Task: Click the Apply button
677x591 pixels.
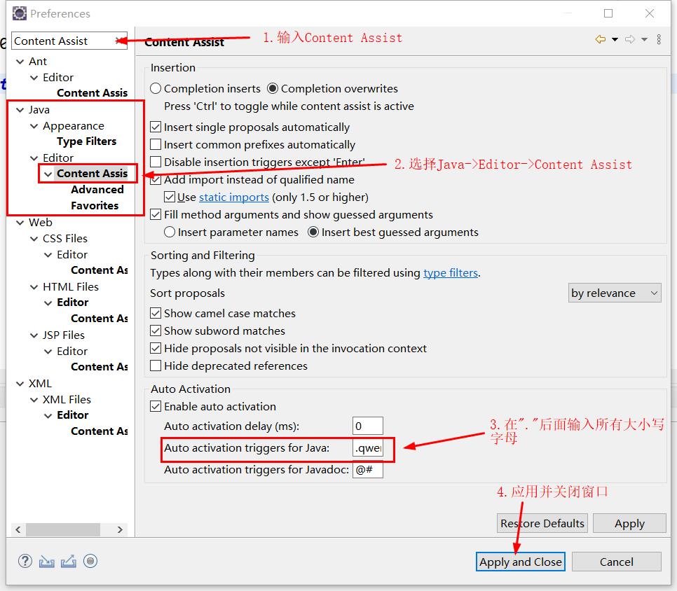Action: (x=629, y=523)
